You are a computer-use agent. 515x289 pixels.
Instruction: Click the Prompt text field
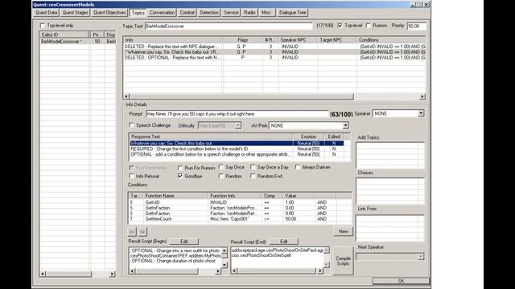coord(237,114)
